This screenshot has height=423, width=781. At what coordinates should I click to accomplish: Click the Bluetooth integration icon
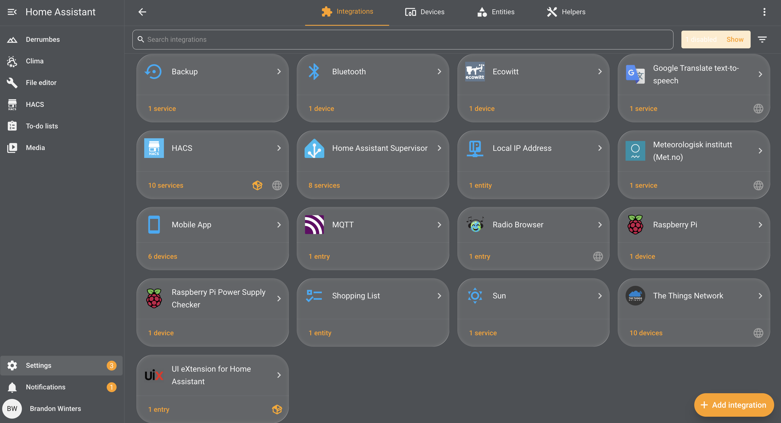[x=314, y=72]
